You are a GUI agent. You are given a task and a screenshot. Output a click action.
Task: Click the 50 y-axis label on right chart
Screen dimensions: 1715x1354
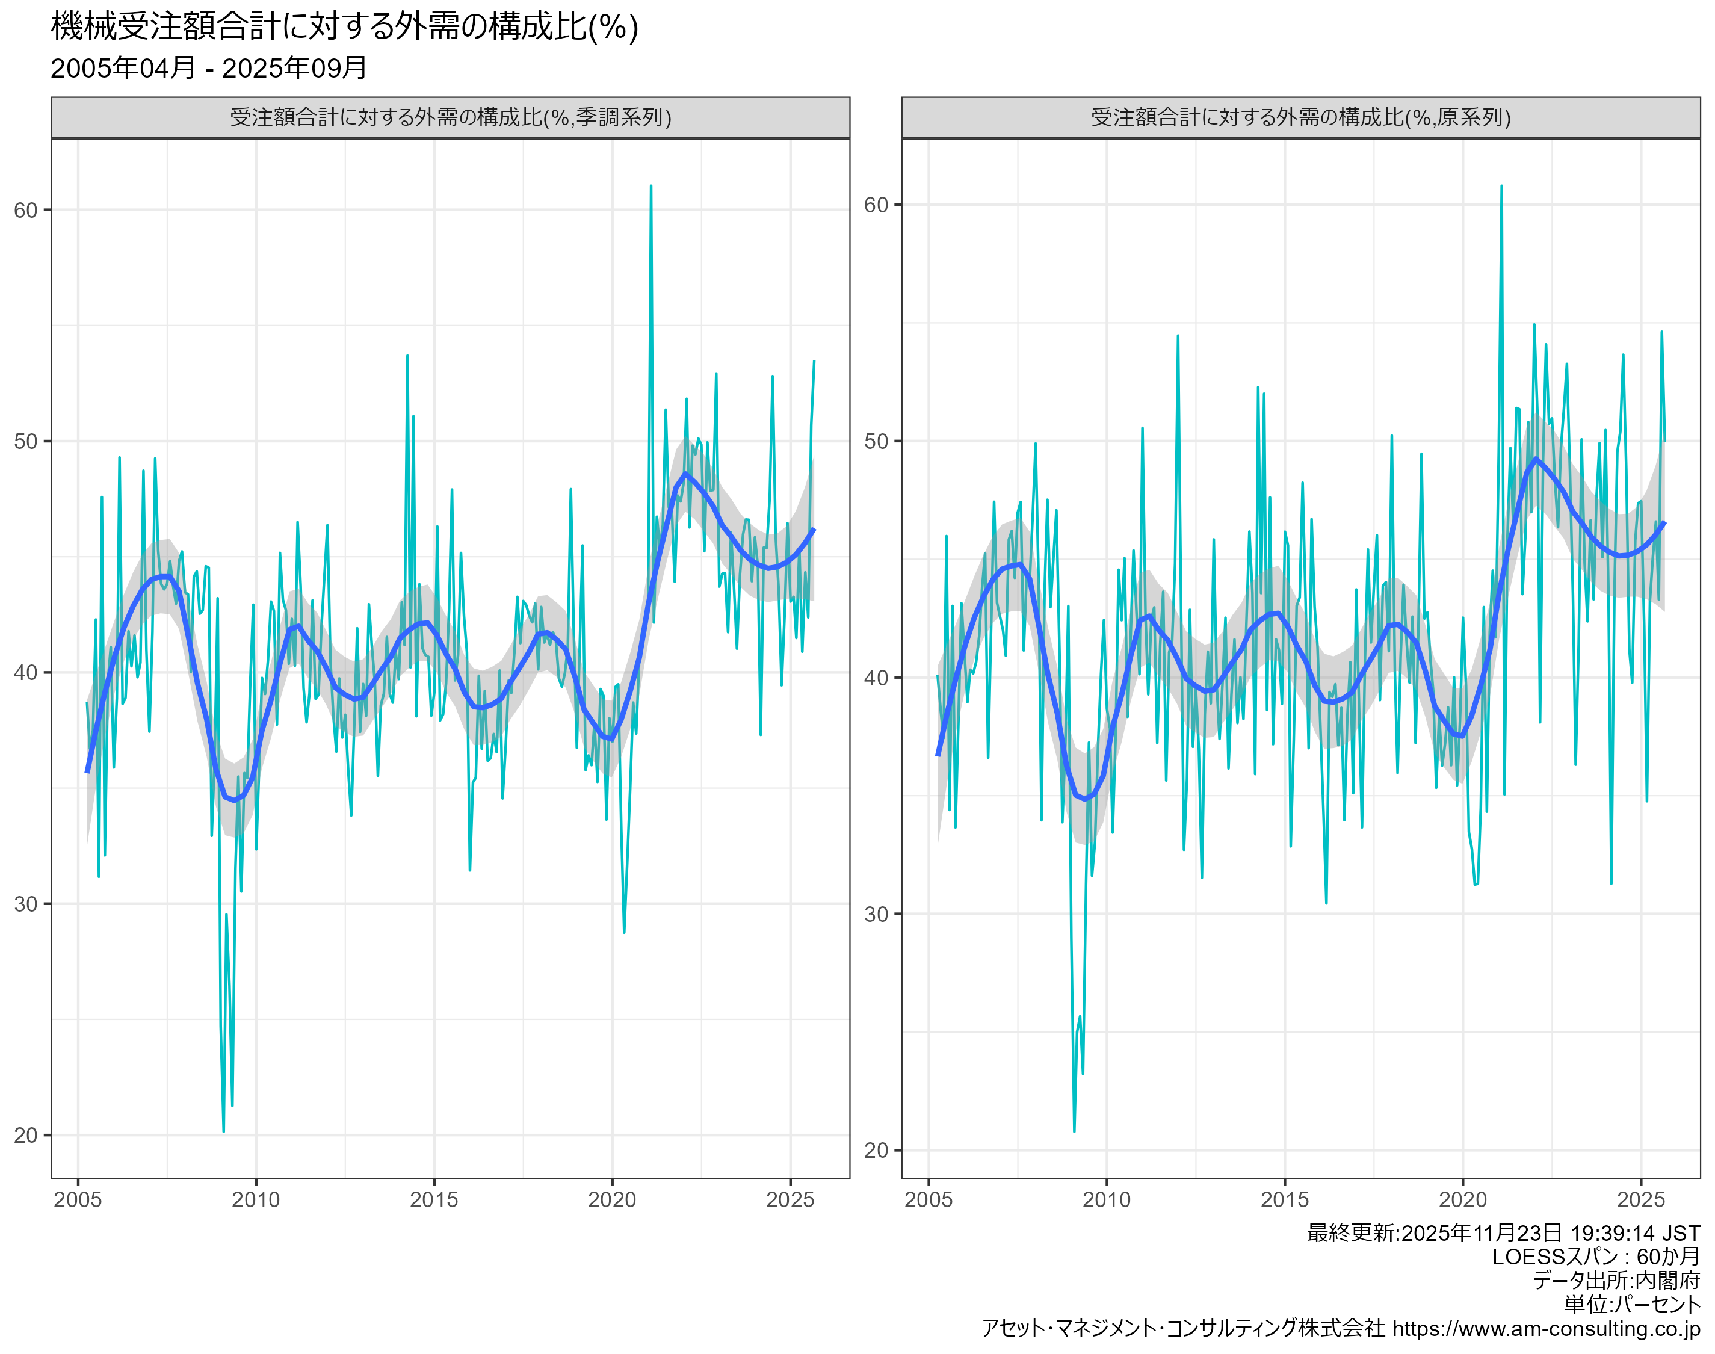click(877, 441)
